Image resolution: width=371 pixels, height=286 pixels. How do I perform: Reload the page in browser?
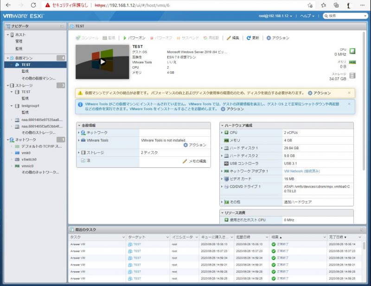pos(33,5)
